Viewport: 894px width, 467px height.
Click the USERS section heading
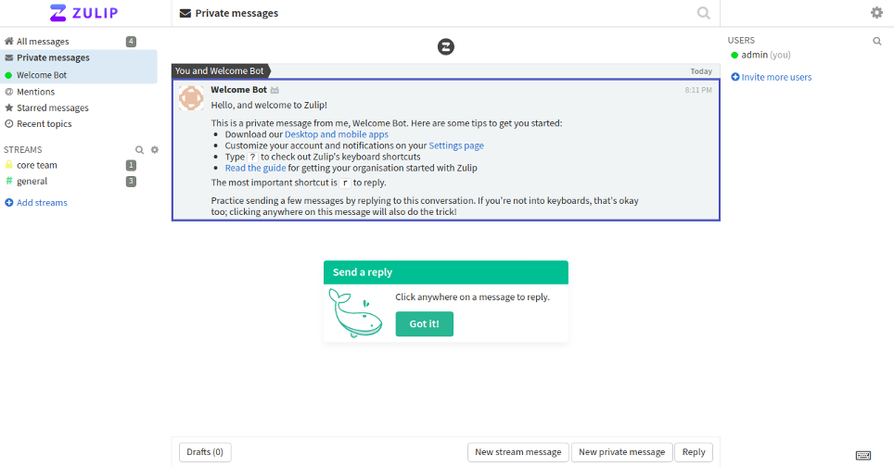point(741,41)
